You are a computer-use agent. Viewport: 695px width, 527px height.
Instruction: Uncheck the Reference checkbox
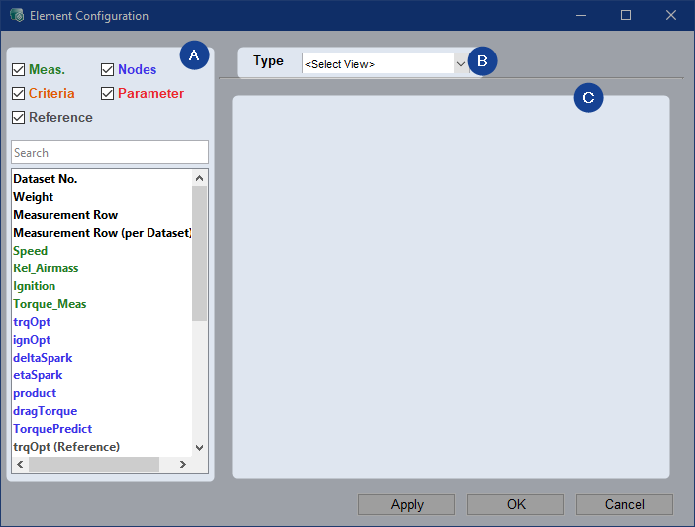point(19,118)
